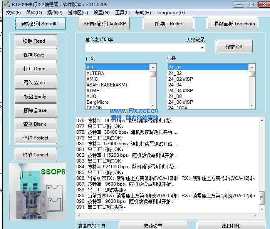Select model 24_01

click(x=208, y=67)
